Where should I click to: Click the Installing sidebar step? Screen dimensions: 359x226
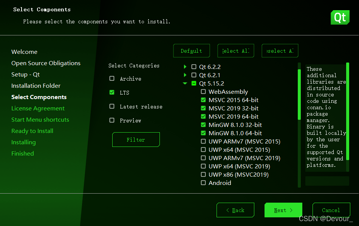pyautogui.click(x=23, y=142)
